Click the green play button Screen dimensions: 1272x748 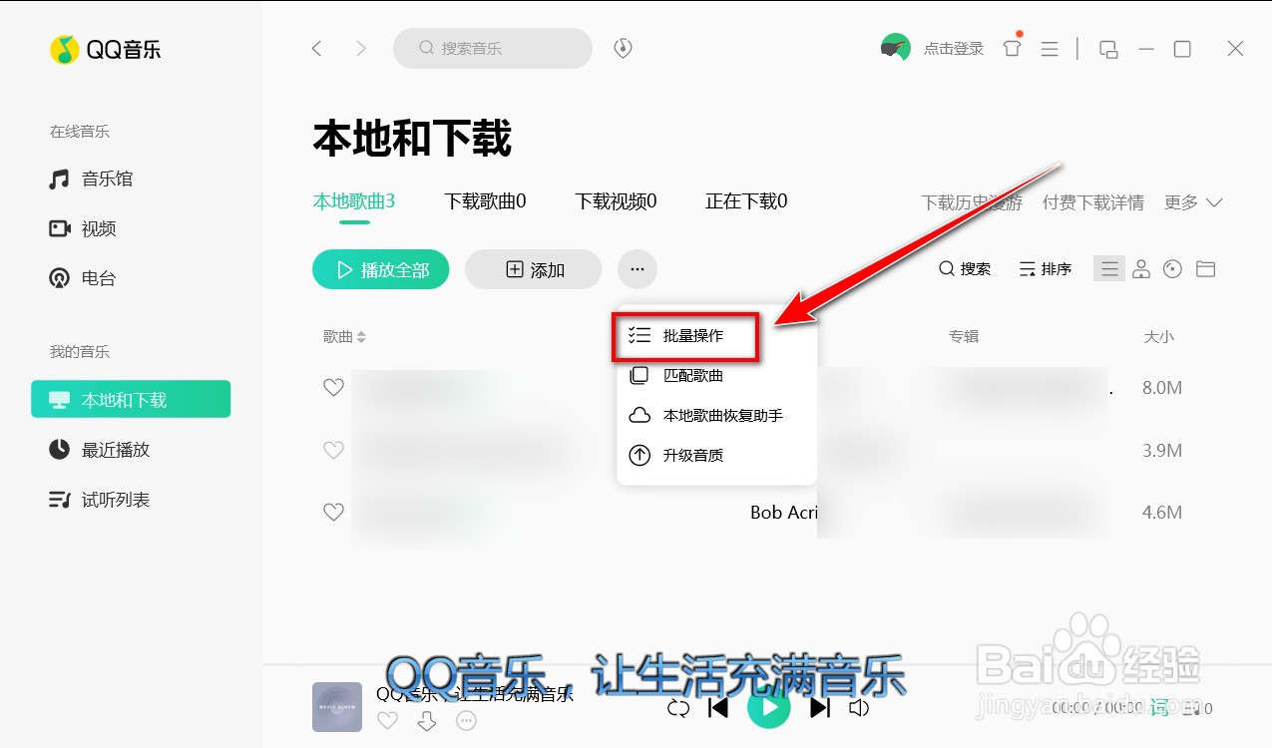[769, 707]
